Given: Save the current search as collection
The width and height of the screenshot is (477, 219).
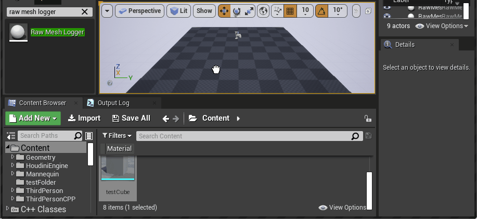Looking at the screenshot, I should tap(368, 136).
